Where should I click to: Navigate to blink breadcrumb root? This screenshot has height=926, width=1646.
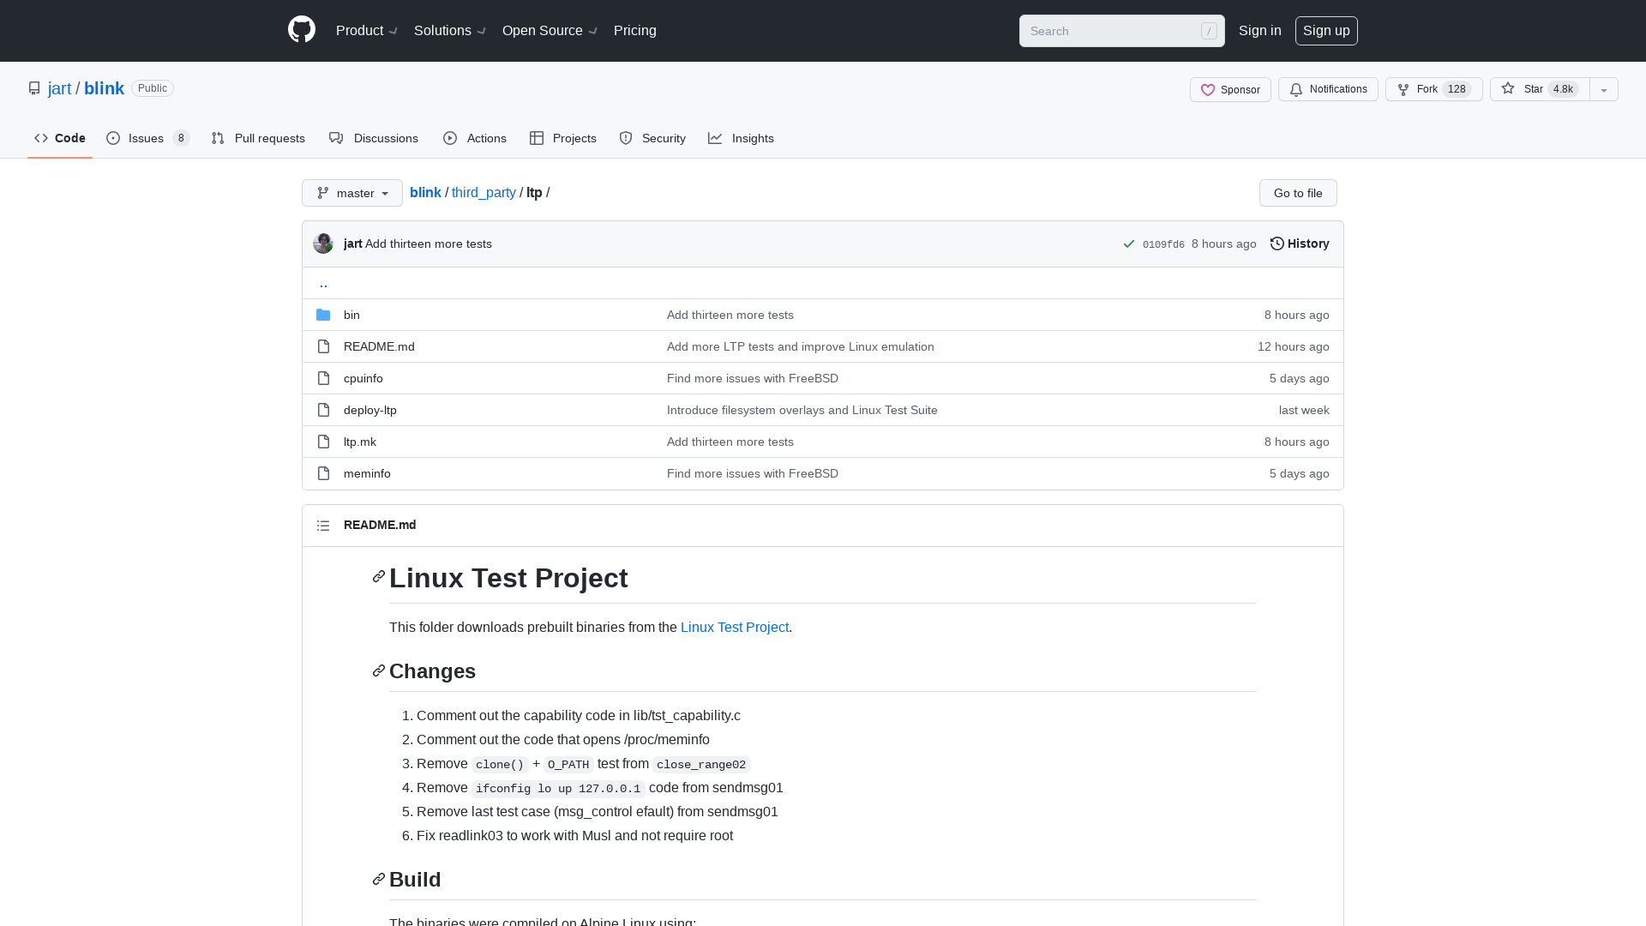[x=425, y=193]
